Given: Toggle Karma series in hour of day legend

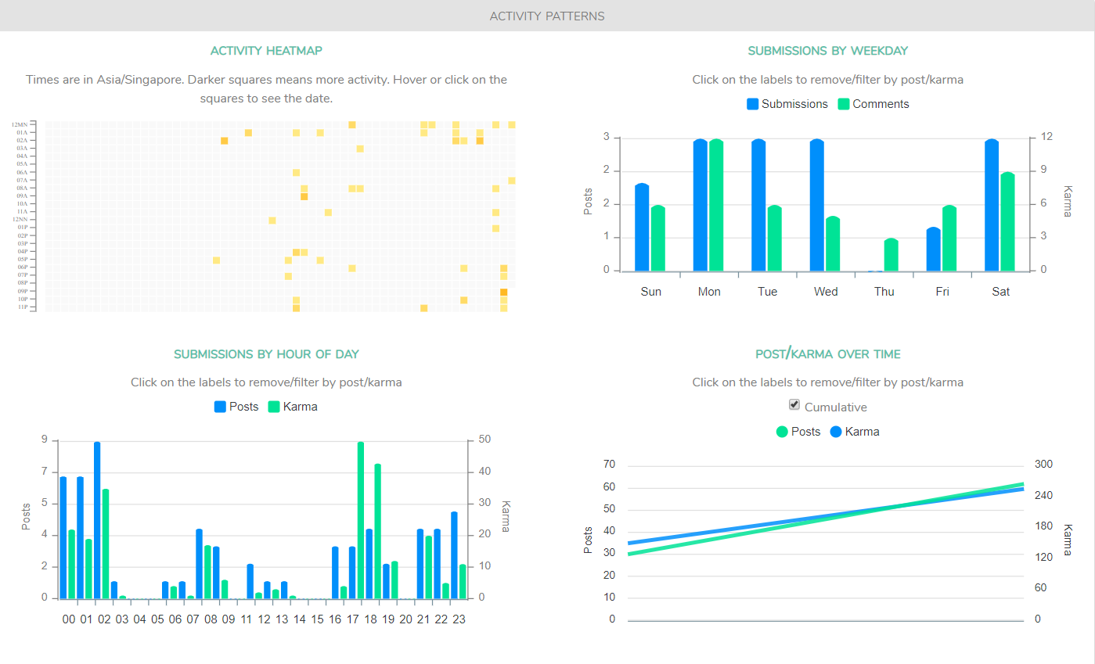Looking at the screenshot, I should pos(293,407).
